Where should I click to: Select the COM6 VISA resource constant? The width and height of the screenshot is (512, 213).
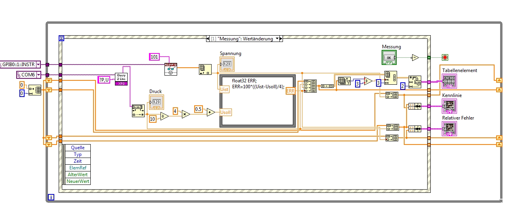(x=28, y=74)
